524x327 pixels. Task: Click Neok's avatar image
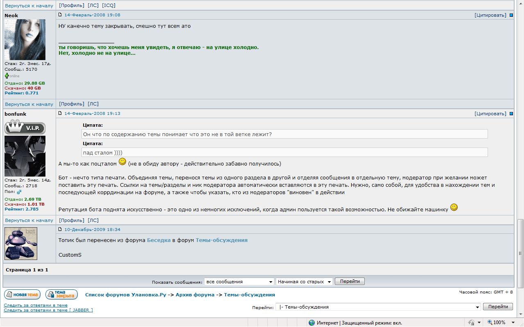point(25,40)
